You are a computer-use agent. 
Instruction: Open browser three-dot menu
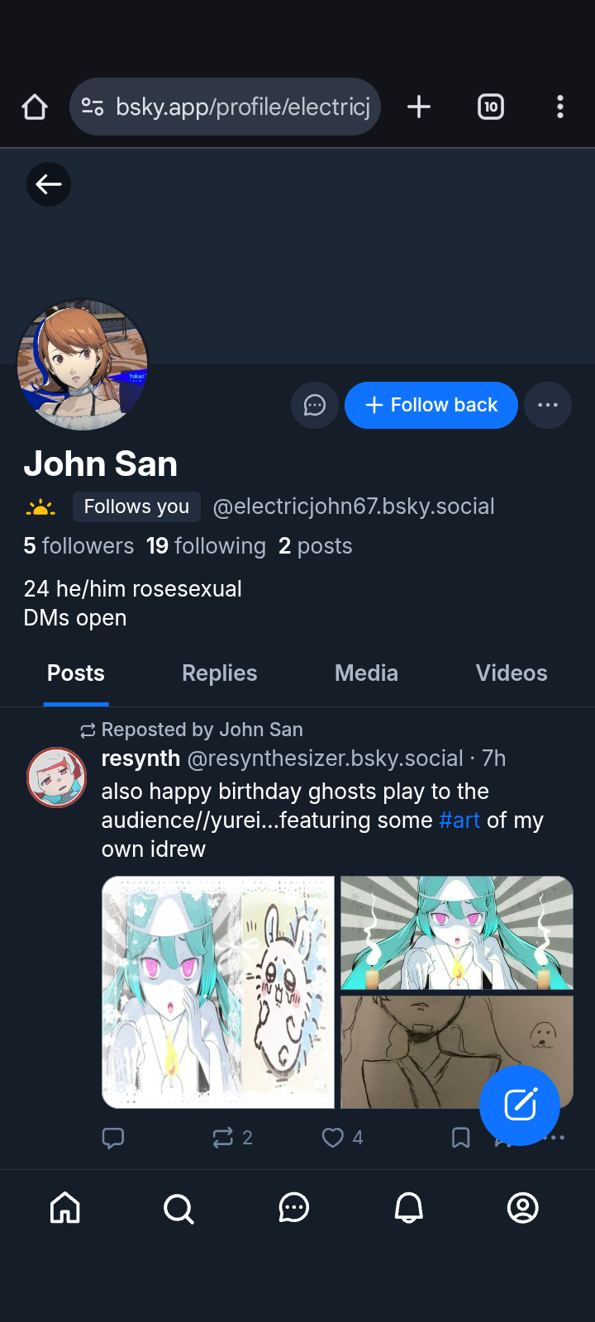(x=560, y=107)
